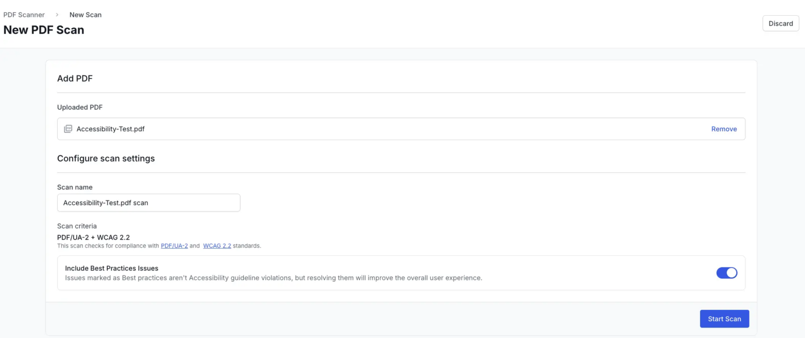Select the New Scan breadcrumb item
Image resolution: width=805 pixels, height=338 pixels.
point(85,15)
